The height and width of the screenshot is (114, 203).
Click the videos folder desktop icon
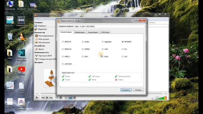point(10,54)
